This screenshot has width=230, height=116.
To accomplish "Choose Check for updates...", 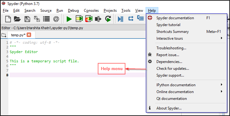I will [186, 69].
